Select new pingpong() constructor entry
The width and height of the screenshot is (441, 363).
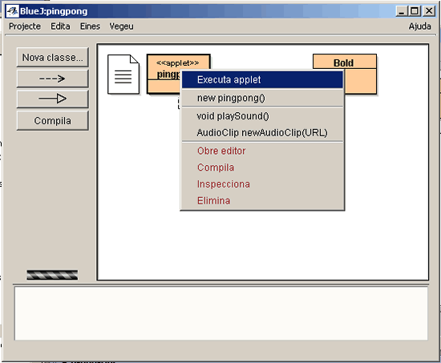[x=262, y=98]
